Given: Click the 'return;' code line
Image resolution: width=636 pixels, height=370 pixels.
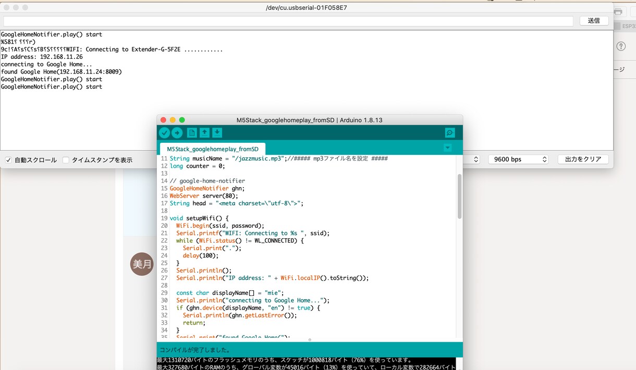Looking at the screenshot, I should click(194, 323).
